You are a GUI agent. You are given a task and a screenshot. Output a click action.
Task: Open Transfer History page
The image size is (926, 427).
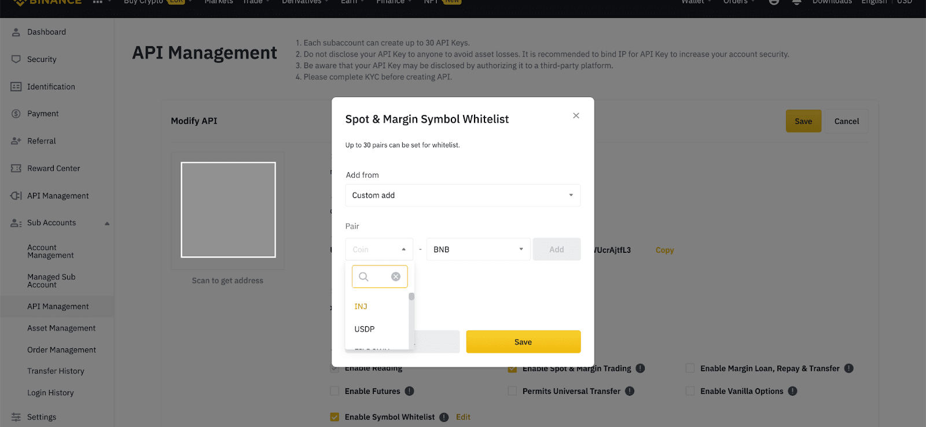(56, 371)
